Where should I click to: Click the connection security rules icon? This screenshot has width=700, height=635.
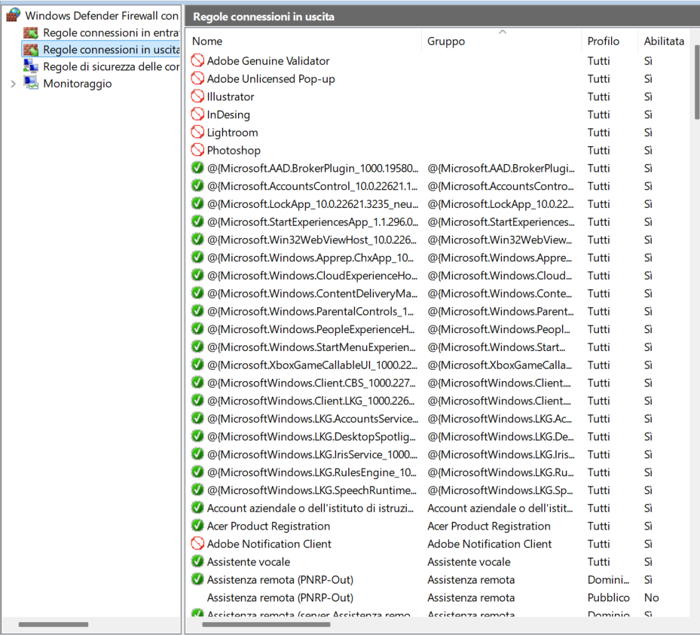point(31,66)
